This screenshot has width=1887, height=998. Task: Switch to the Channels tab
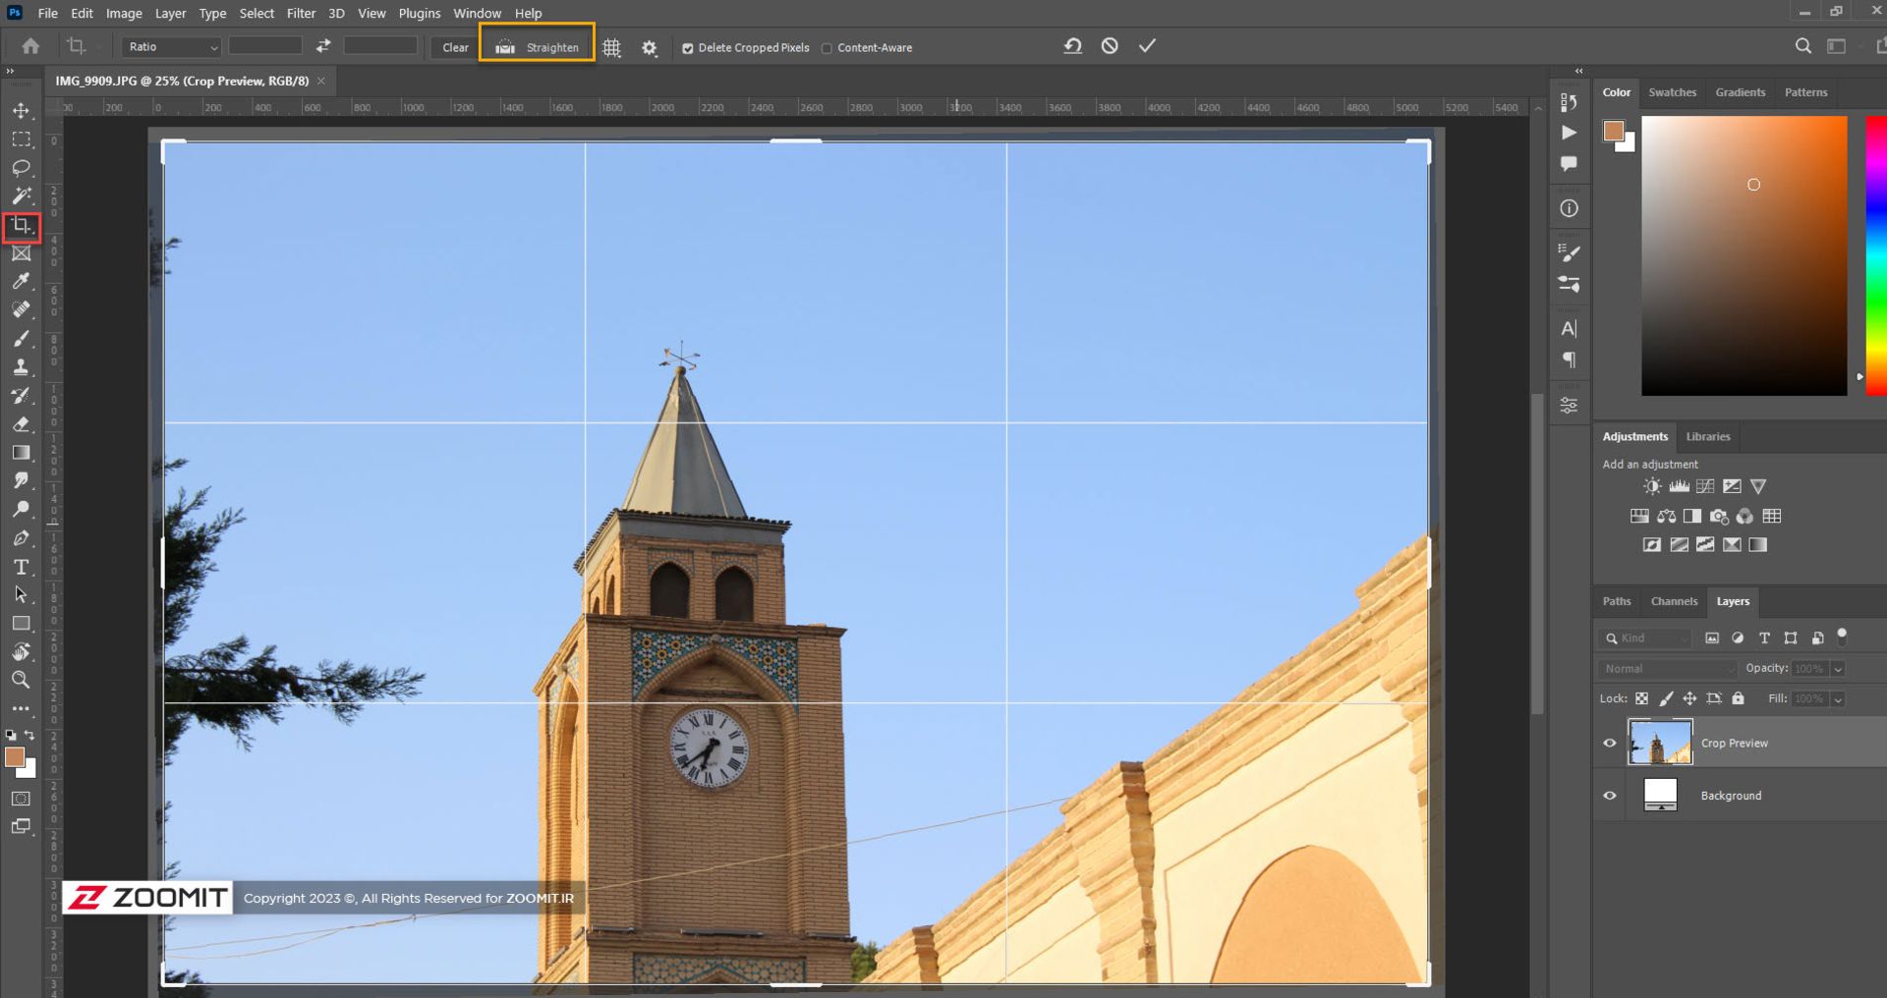(x=1674, y=601)
